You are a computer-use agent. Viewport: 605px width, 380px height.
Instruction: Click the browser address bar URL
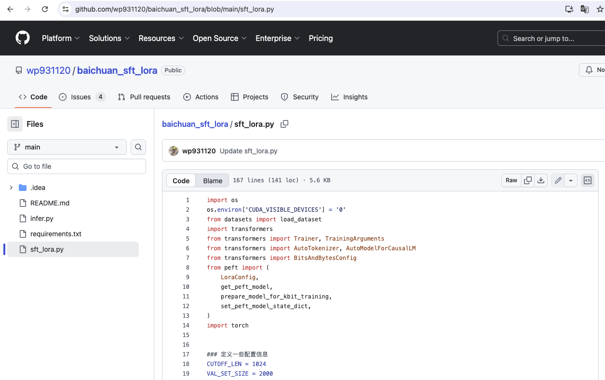pyautogui.click(x=175, y=9)
